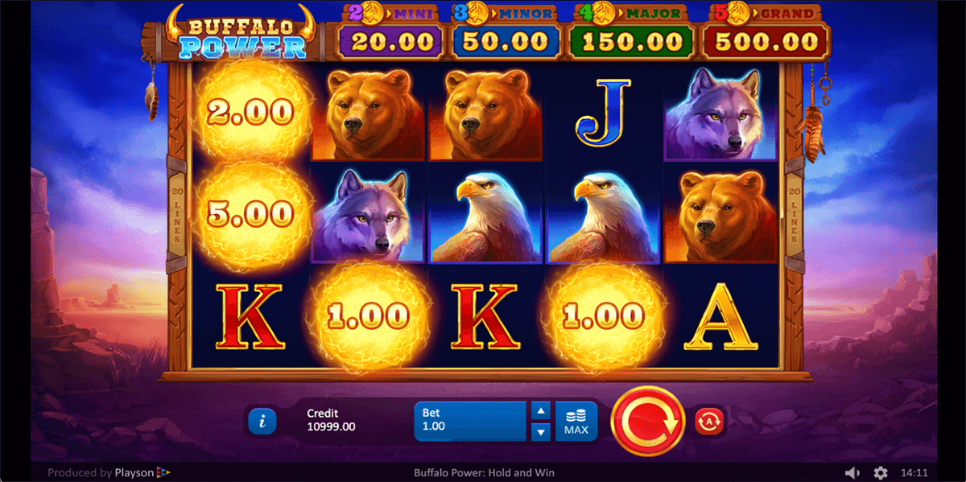Spin the reels with the red button

pyautogui.click(x=646, y=420)
